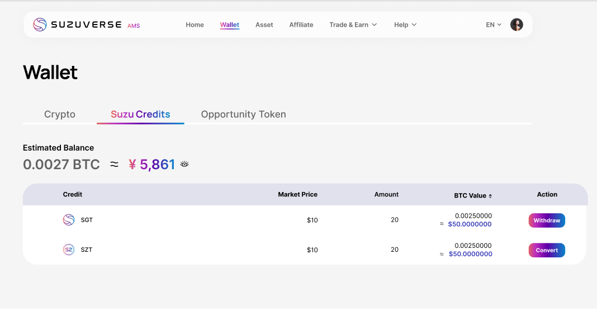The width and height of the screenshot is (597, 311).
Task: Open the Asset page in navigation
Action: coord(264,25)
